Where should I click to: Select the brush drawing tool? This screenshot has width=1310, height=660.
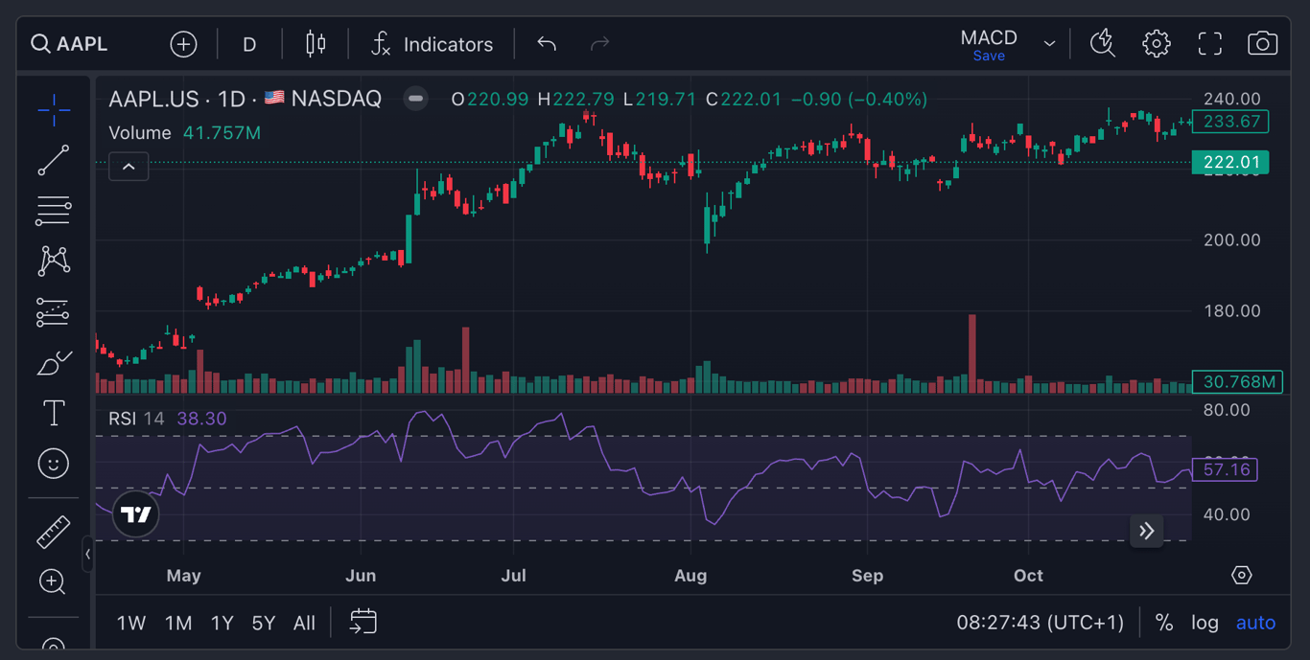click(x=54, y=363)
